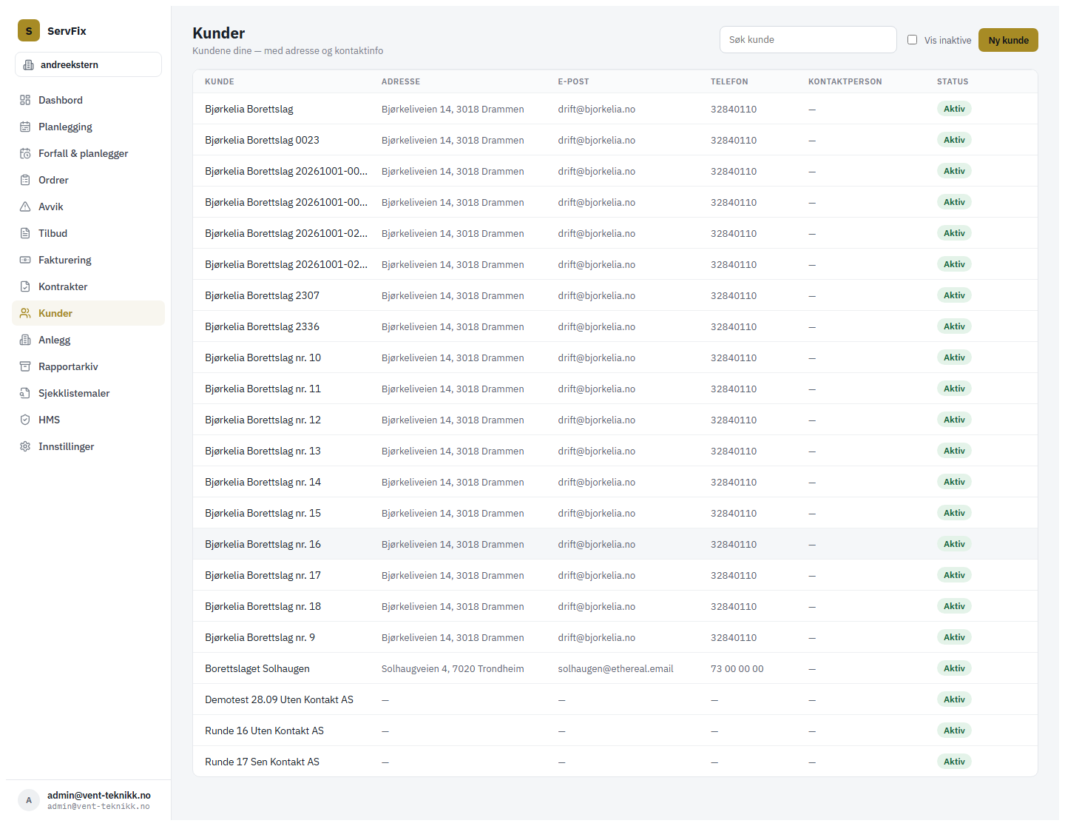Click the Forfall & planlegger icon
This screenshot has height=826, width=1065.
coord(25,153)
